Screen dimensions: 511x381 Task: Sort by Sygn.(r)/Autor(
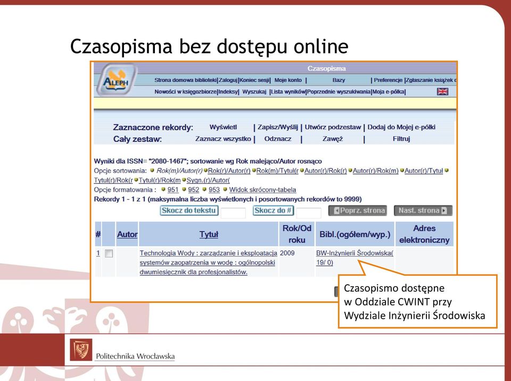click(208, 180)
